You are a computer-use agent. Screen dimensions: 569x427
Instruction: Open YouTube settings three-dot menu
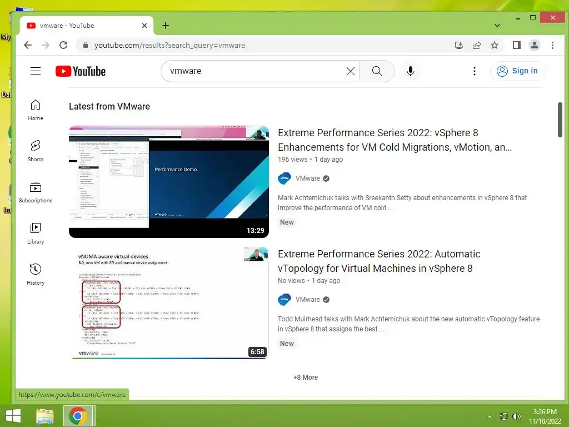(x=475, y=71)
